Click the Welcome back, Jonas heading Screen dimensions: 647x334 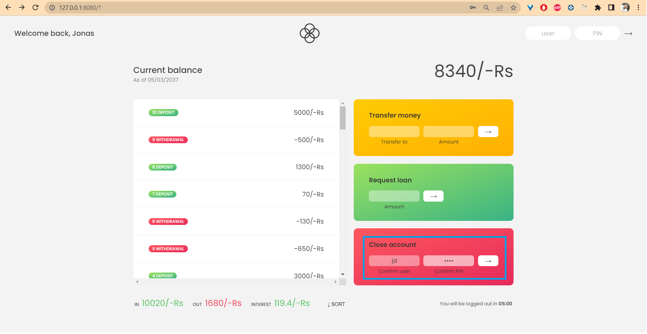point(54,33)
